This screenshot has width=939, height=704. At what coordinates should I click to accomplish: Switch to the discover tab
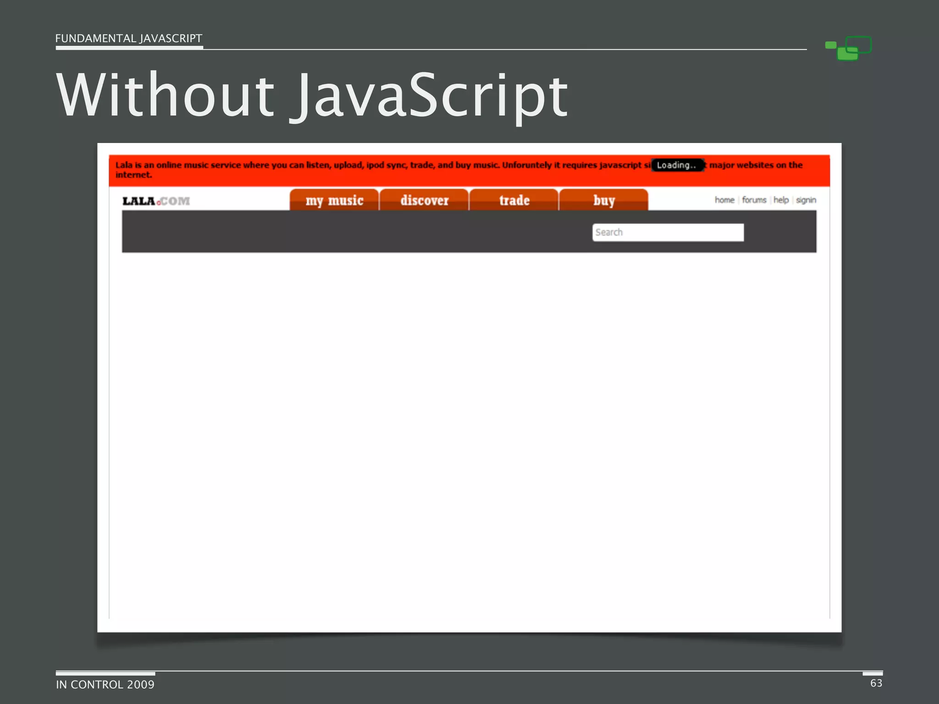[424, 200]
